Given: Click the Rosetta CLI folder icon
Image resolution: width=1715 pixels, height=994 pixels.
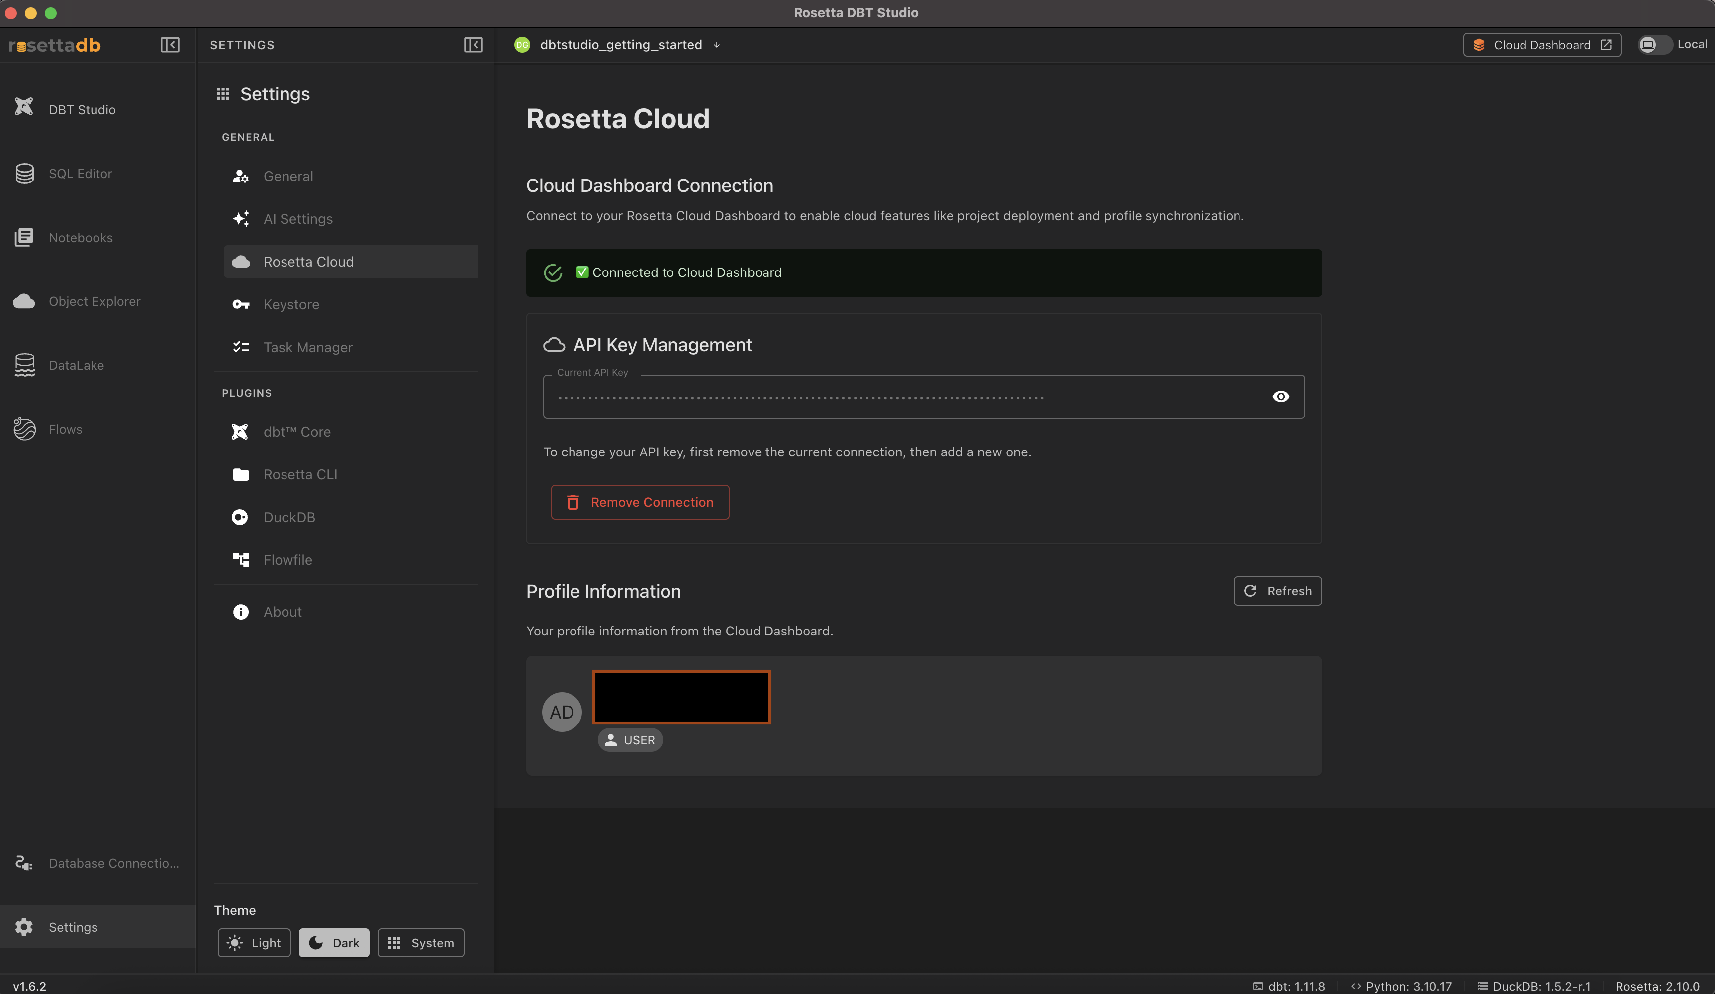Looking at the screenshot, I should click(240, 474).
